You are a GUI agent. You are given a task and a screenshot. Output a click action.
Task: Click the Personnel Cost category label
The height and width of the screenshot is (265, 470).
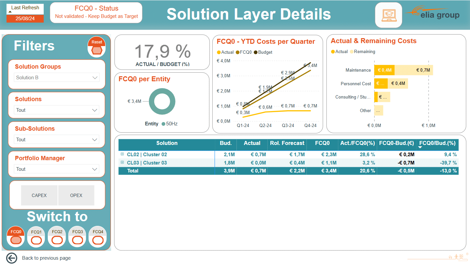coord(356,84)
